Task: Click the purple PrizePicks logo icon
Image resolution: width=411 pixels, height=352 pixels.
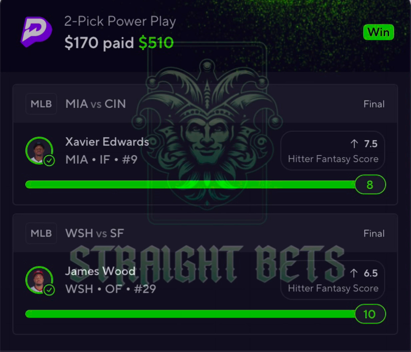Action: pos(36,32)
